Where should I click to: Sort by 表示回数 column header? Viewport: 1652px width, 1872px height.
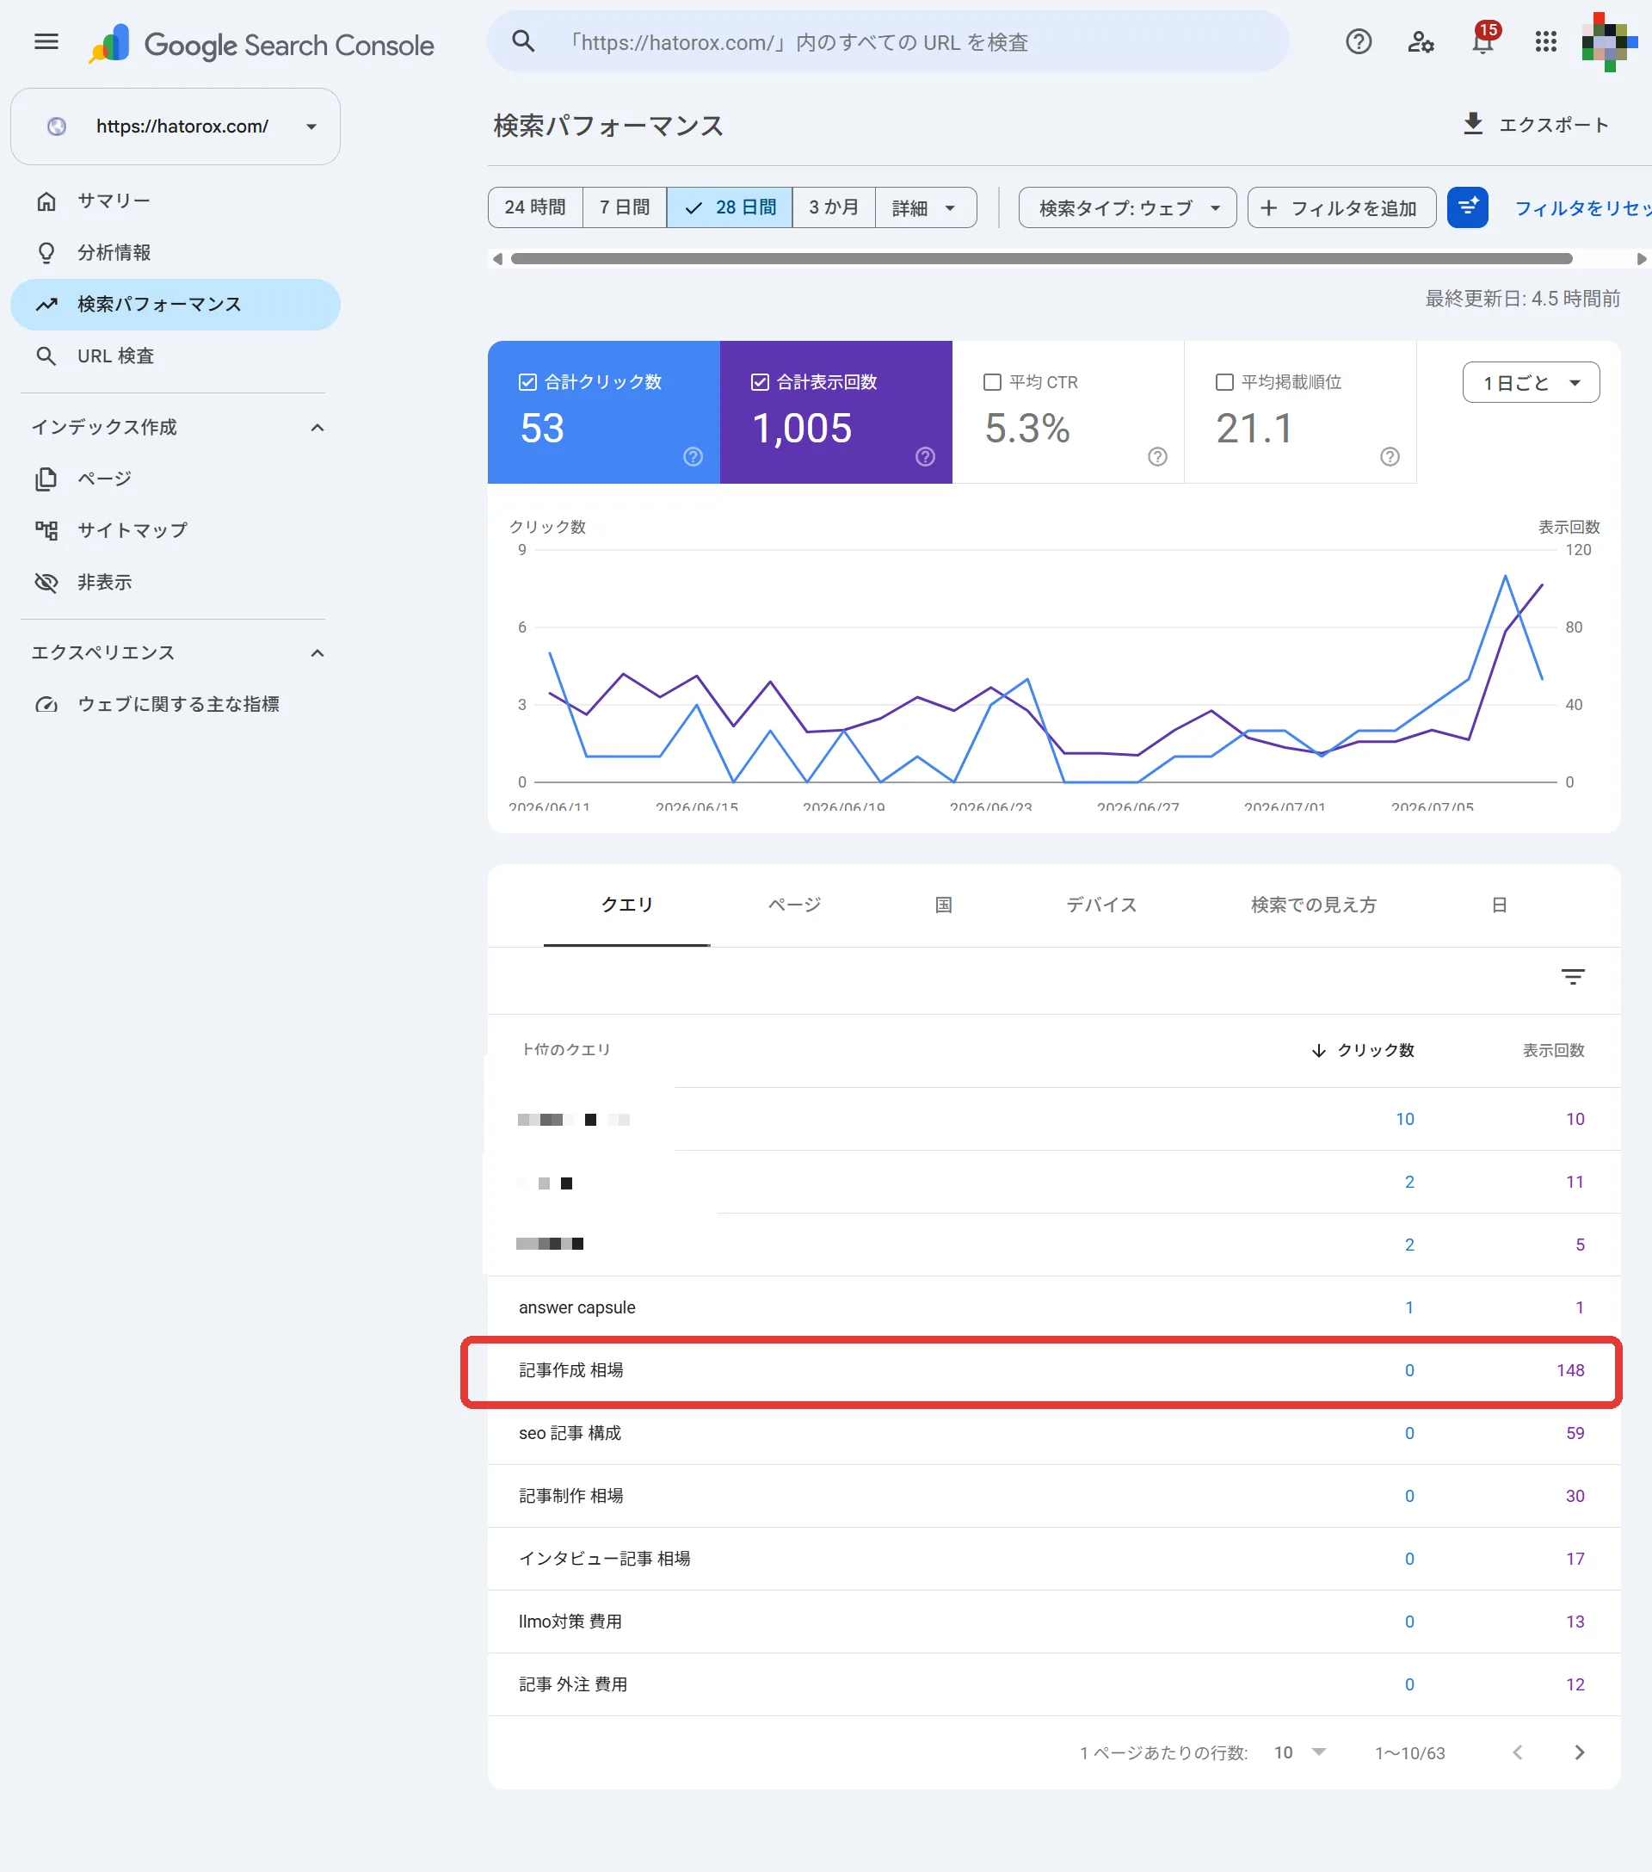pos(1553,1049)
